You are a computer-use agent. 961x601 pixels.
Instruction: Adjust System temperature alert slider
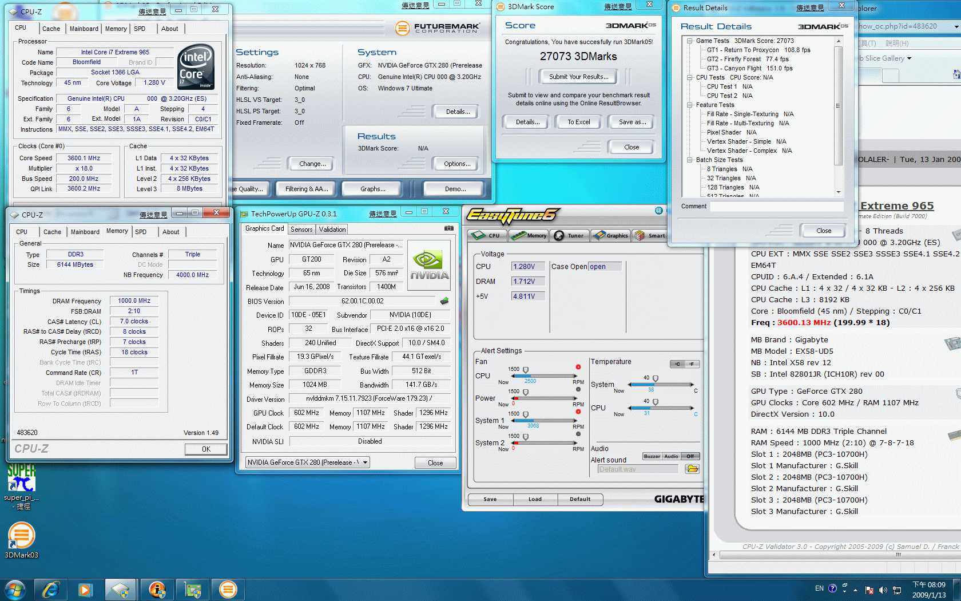[656, 379]
